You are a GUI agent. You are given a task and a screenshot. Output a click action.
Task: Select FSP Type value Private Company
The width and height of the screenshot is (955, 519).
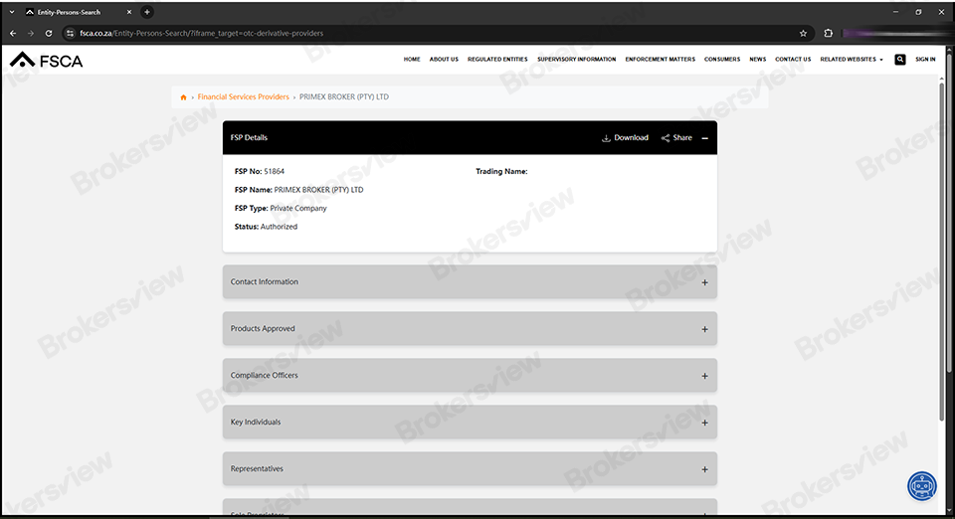(x=298, y=208)
